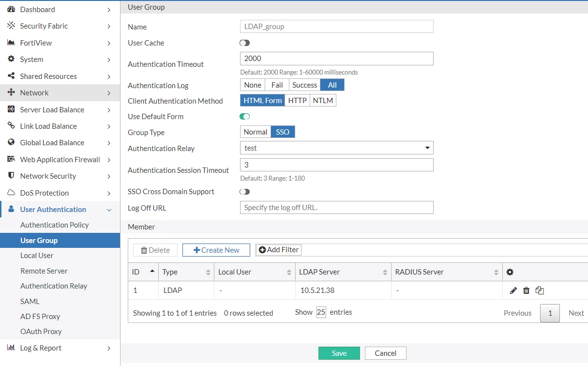The width and height of the screenshot is (588, 366).
Task: Sort table by Local User arrows
Action: [289, 273]
